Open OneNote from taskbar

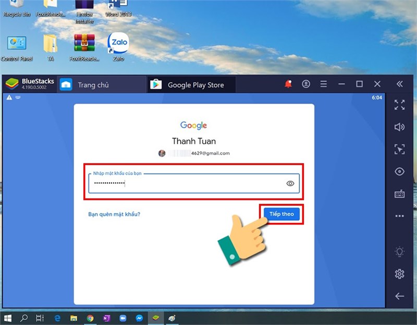click(106, 318)
